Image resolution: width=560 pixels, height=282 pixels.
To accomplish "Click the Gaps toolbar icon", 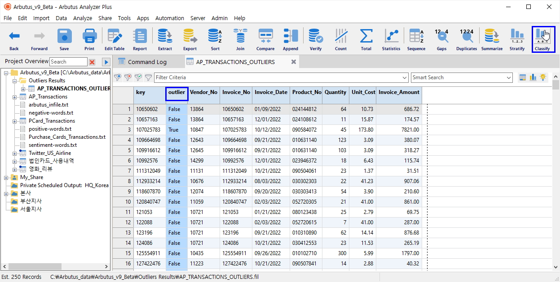I will 441,39.
